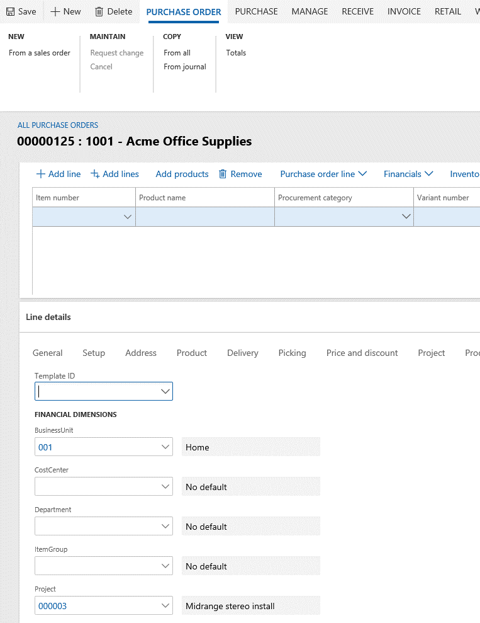Open Item number dropdown in grid row
Screen dimensions: 480x623
pos(127,217)
